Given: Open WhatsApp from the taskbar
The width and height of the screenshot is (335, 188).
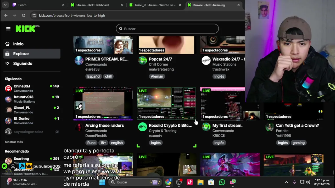Looking at the screenshot, I should (222, 182).
